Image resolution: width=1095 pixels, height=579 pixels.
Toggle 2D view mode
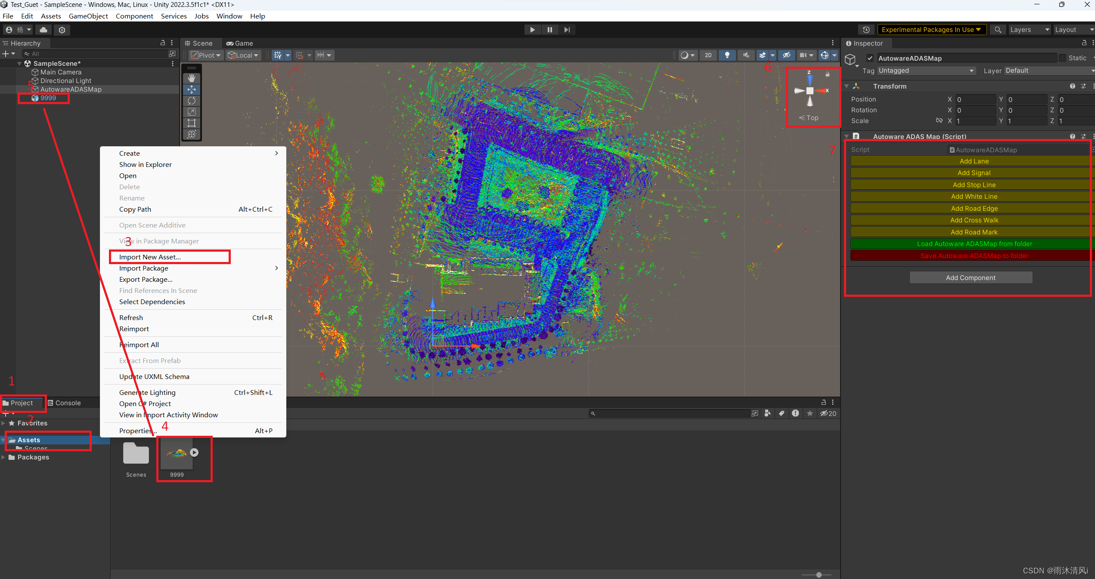tap(708, 55)
